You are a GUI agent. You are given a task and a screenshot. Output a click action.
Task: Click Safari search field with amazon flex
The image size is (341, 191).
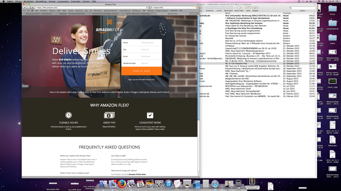[x=174, y=8]
